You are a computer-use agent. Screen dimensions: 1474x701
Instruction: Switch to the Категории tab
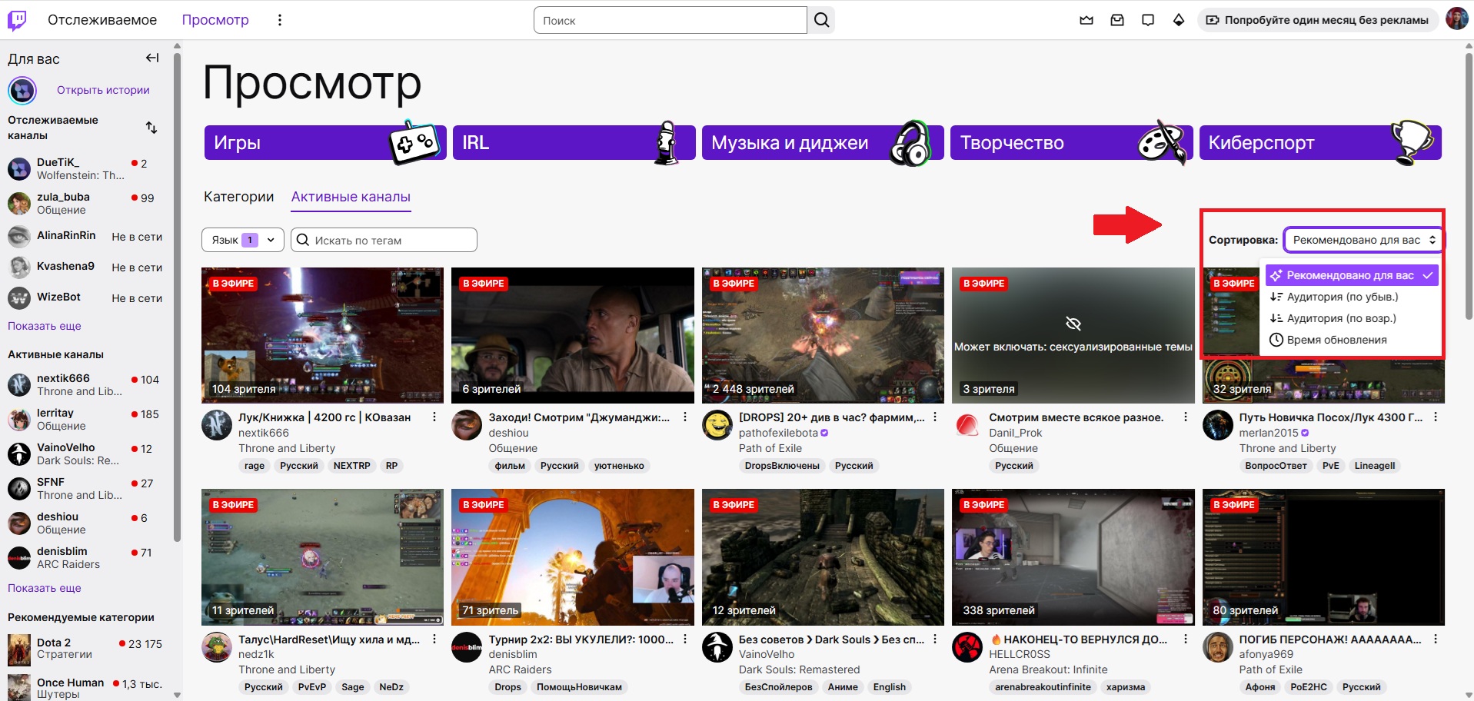click(x=238, y=197)
